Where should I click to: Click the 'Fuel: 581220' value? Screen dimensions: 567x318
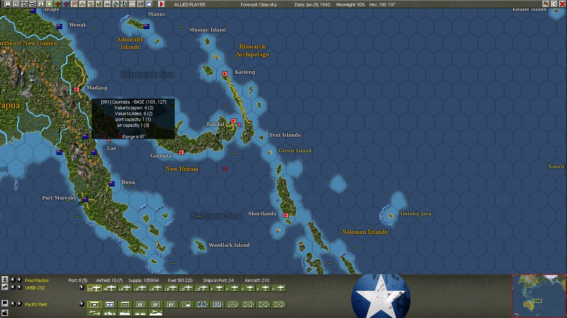tap(180, 280)
